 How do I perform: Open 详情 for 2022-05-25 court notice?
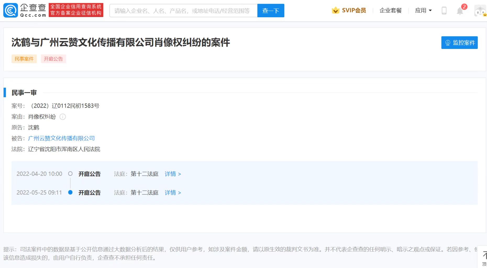click(173, 193)
